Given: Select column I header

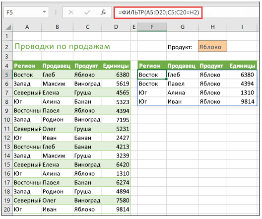Looking at the screenshot, I should click(242, 27).
